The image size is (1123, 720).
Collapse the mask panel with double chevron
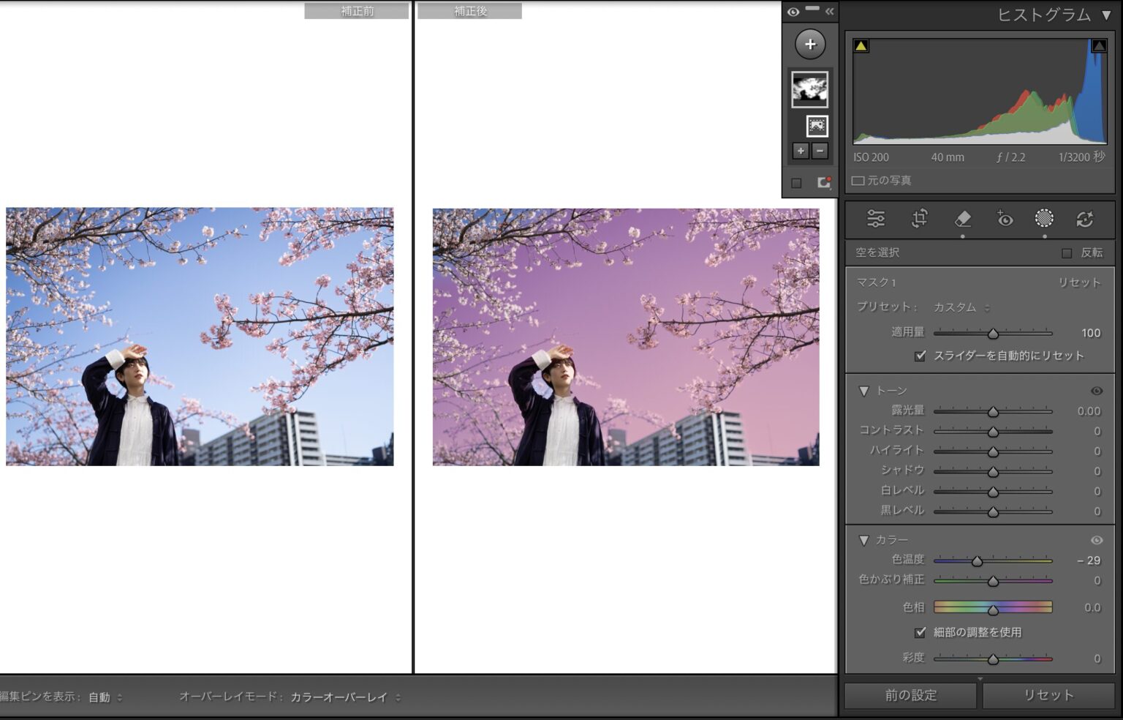coord(829,12)
